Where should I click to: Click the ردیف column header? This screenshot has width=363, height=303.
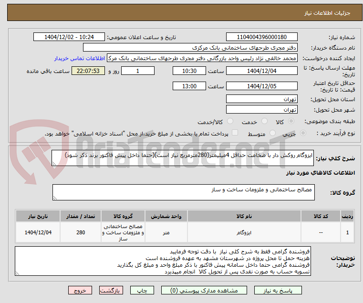click(x=347, y=216)
